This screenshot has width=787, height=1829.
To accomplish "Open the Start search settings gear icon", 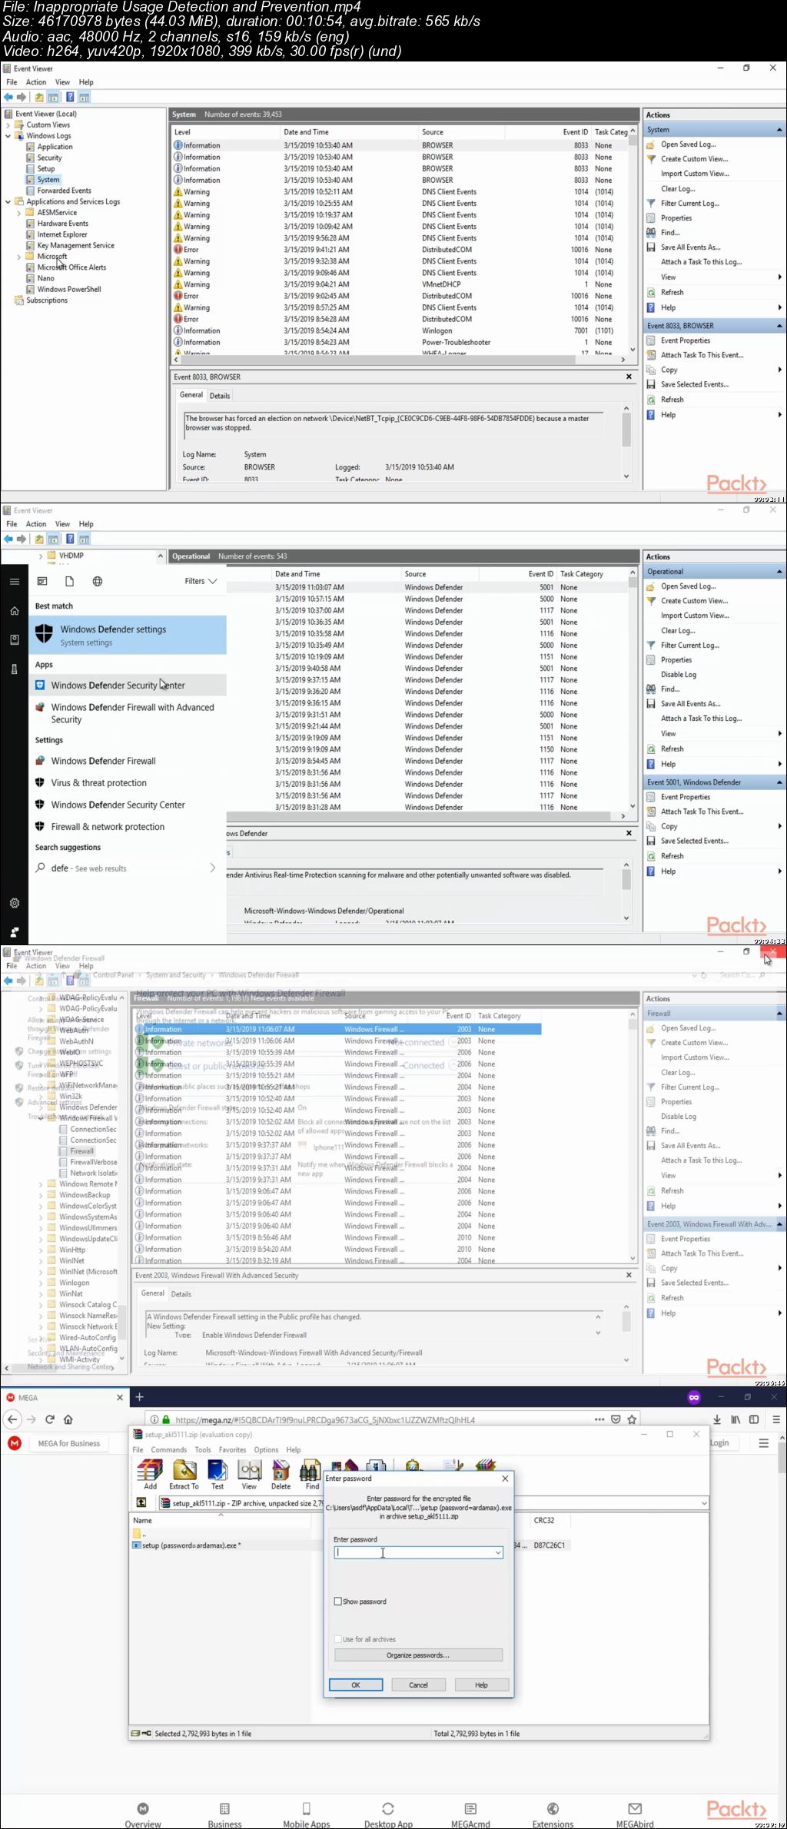I will coord(14,904).
